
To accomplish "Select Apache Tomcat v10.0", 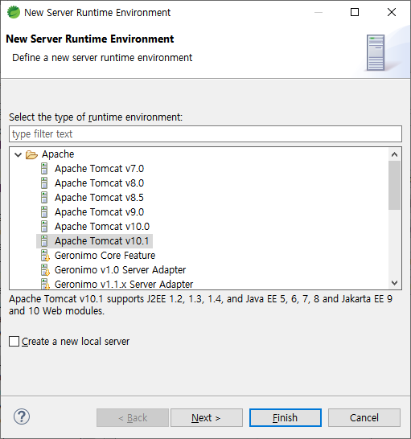I will click(102, 227).
